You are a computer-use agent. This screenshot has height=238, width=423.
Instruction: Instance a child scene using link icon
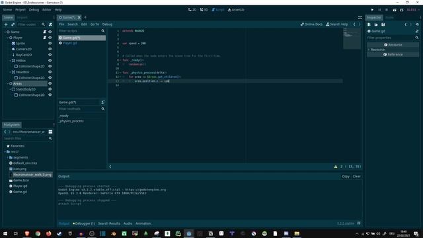13,24
